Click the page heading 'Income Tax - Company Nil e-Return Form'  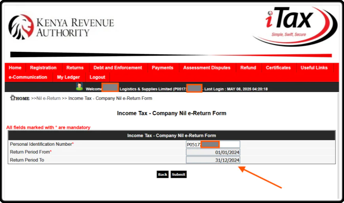coord(172,113)
